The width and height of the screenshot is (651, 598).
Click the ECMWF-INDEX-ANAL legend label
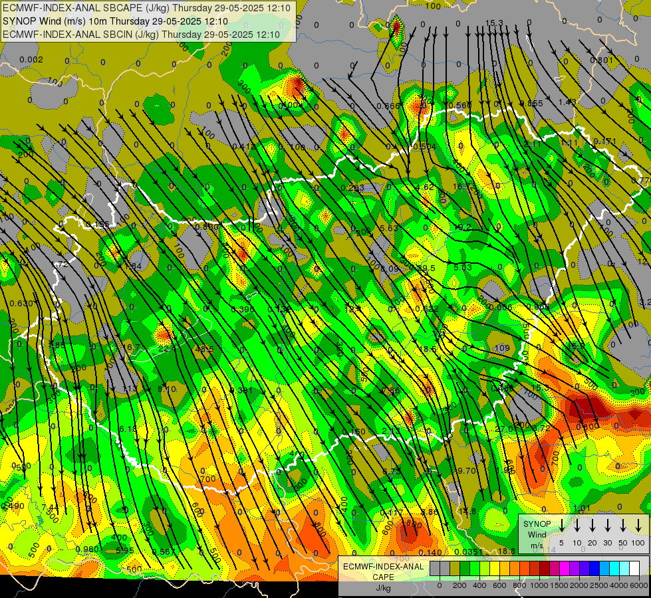[x=383, y=567]
